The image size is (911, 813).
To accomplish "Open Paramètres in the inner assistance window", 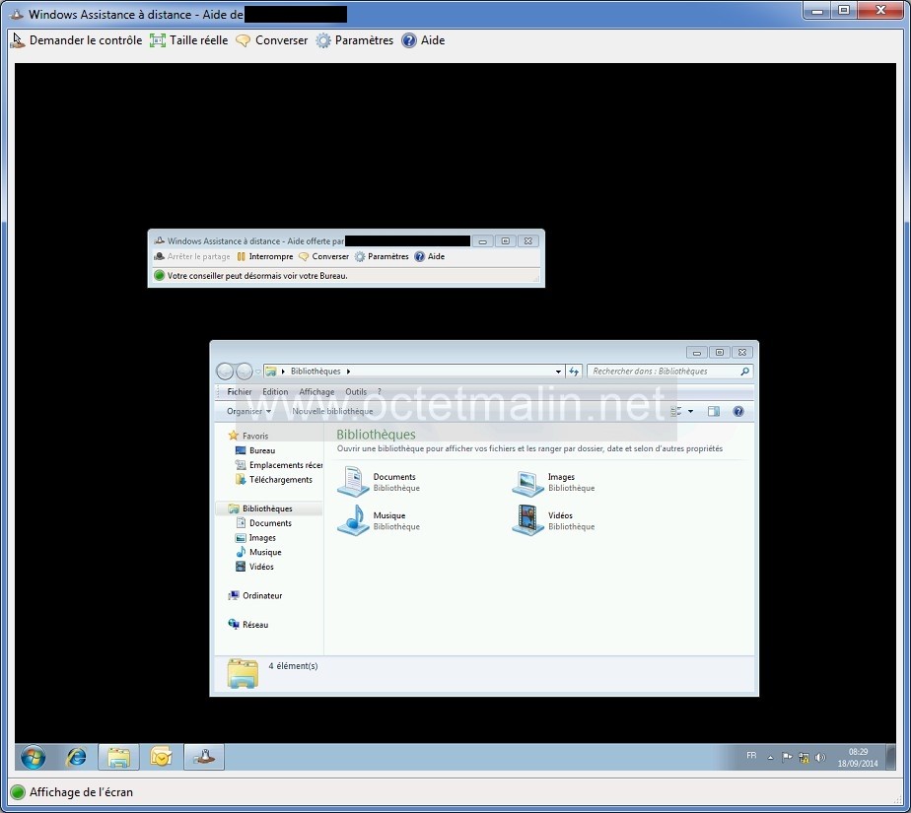I will click(382, 256).
